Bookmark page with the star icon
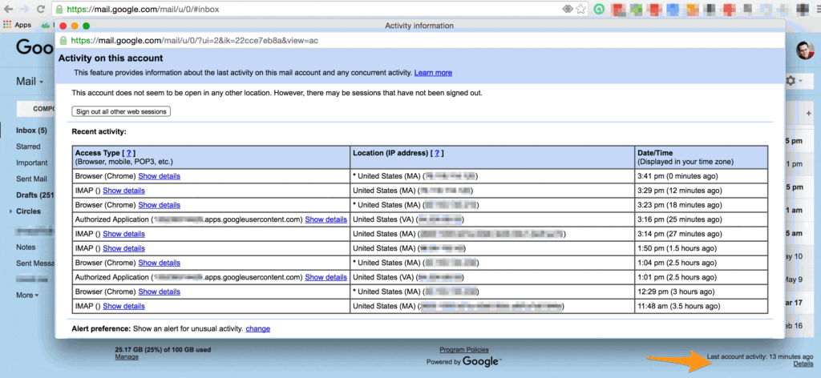Viewport: 821px width, 378px height. [580, 9]
